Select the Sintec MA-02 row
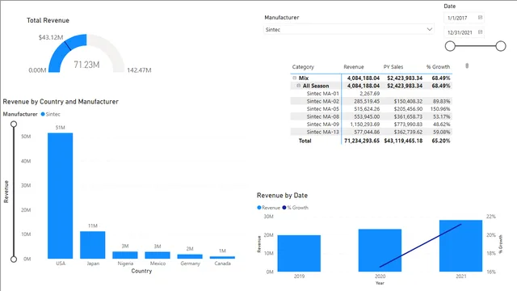The height and width of the screenshot is (291, 517). [371, 101]
